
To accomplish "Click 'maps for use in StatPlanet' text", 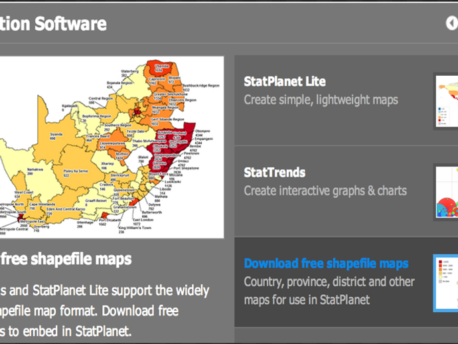I will click(x=307, y=300).
